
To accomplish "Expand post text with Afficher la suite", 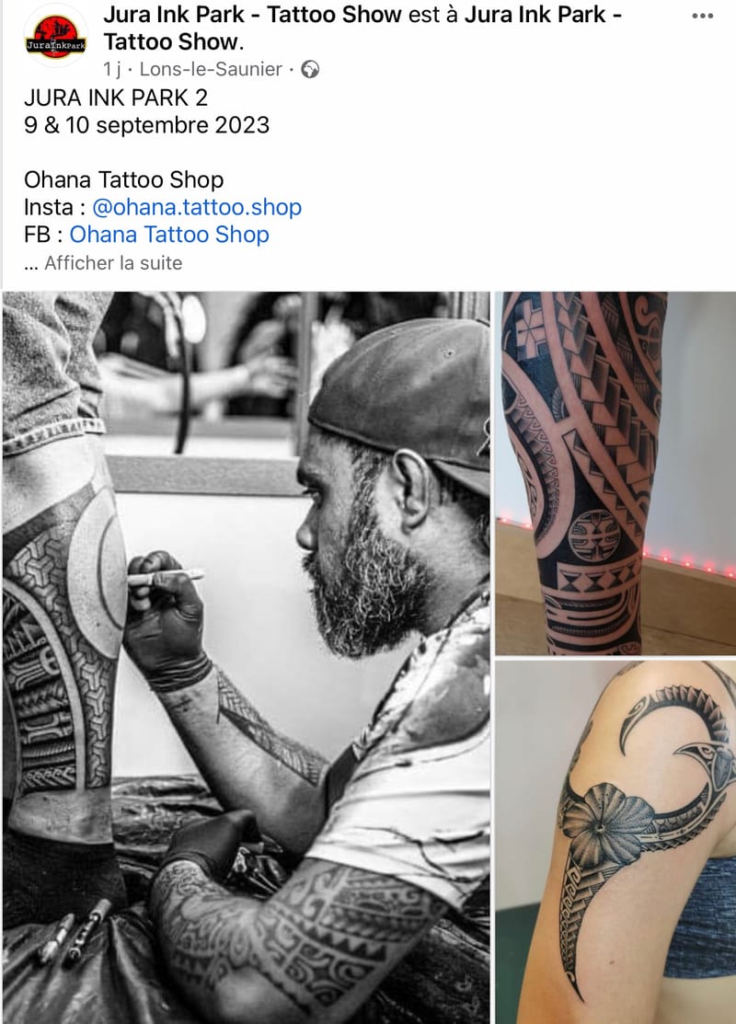I will [113, 263].
